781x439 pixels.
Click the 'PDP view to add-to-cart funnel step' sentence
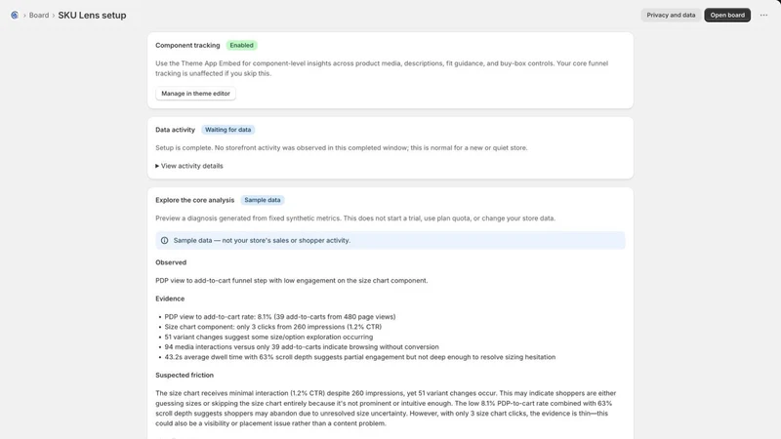click(291, 281)
